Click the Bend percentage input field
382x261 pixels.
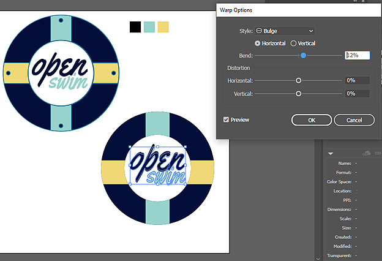click(357, 55)
